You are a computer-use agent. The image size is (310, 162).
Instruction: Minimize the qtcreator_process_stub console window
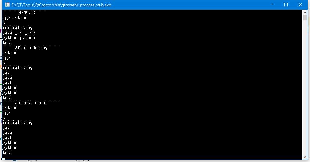click(x=272, y=5)
